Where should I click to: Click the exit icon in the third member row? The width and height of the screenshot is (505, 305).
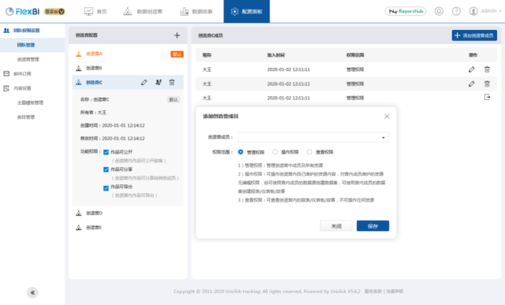(487, 97)
